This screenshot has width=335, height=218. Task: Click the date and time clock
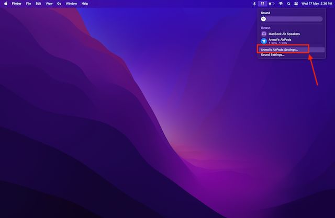tap(316, 3)
